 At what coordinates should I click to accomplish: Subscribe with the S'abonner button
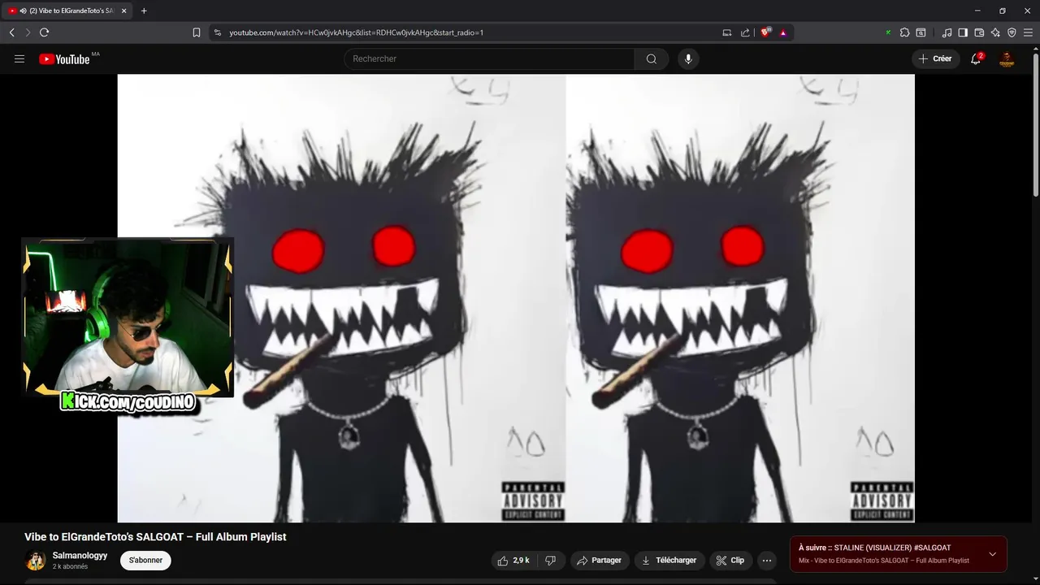pyautogui.click(x=145, y=560)
